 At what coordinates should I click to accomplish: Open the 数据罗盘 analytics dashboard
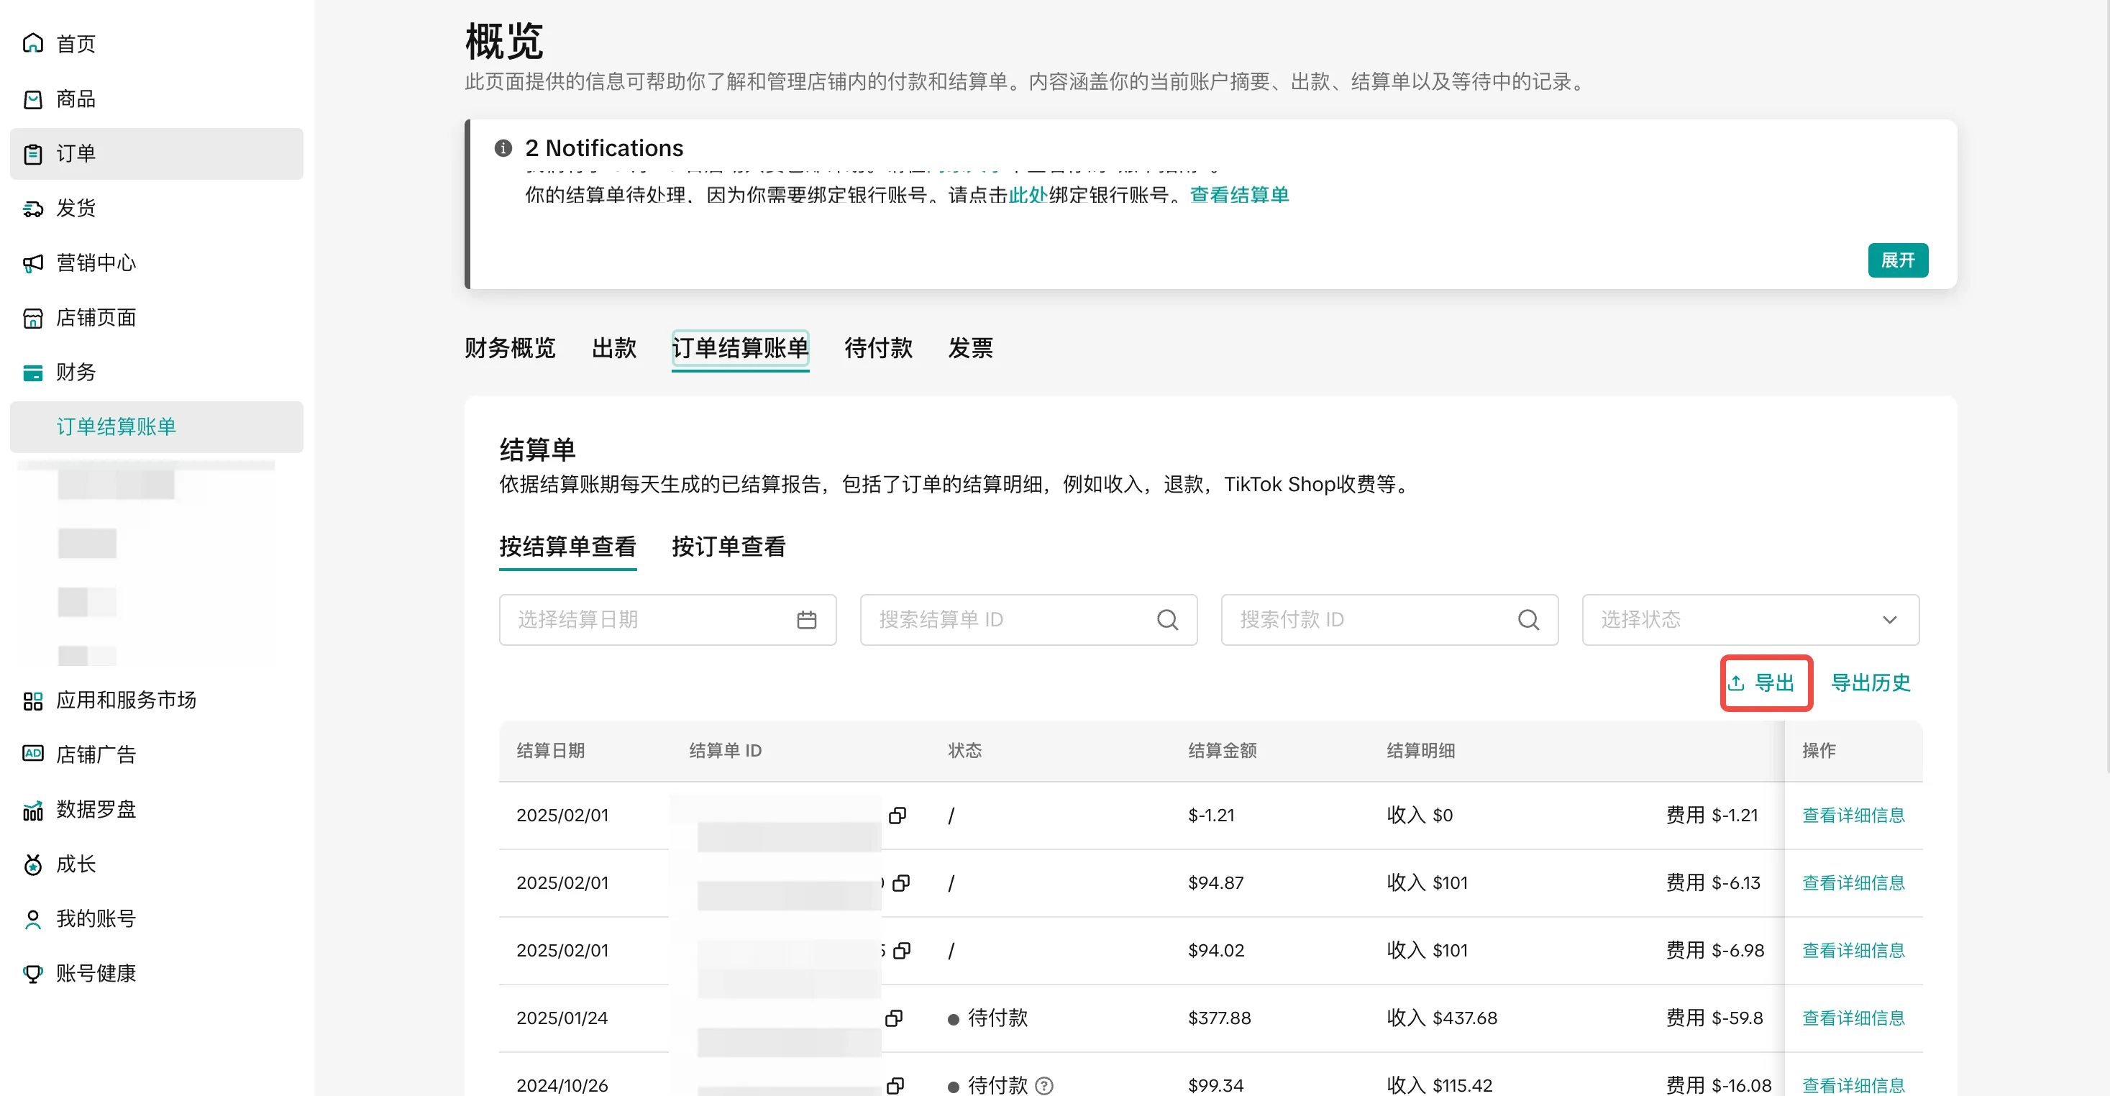coord(94,809)
